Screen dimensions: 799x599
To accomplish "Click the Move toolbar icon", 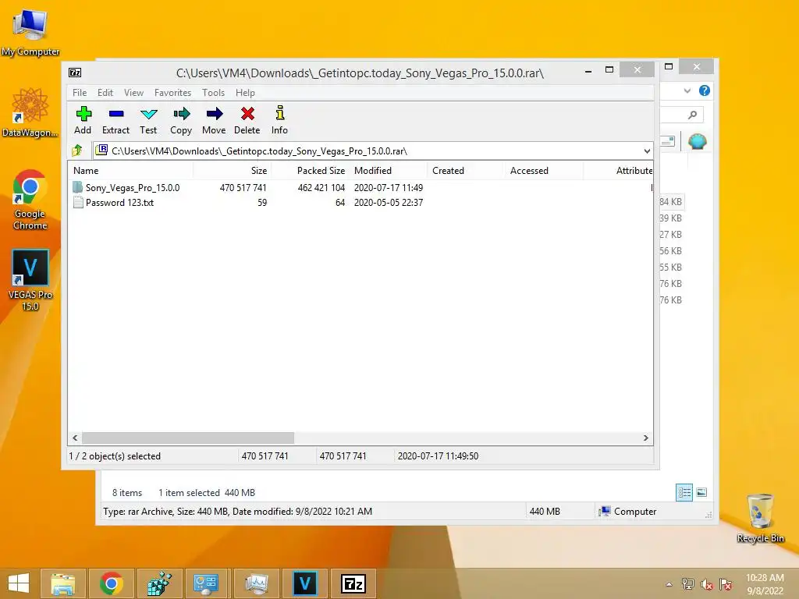I will click(214, 114).
